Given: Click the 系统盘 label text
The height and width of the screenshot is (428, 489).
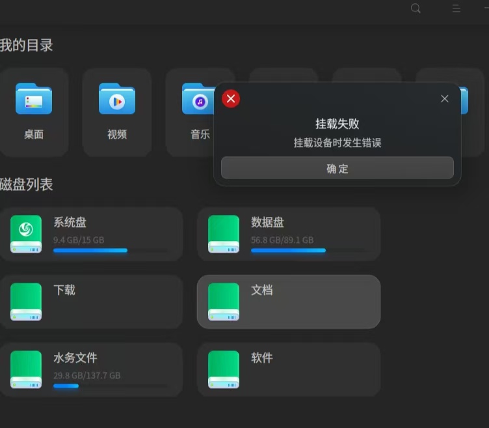Looking at the screenshot, I should coord(70,222).
